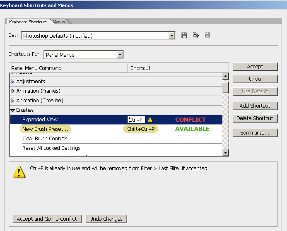Open Summarize to export the shortcuts

255,133
